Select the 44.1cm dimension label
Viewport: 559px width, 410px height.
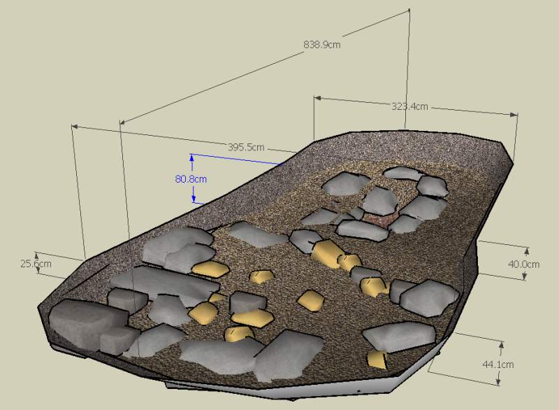tap(498, 365)
